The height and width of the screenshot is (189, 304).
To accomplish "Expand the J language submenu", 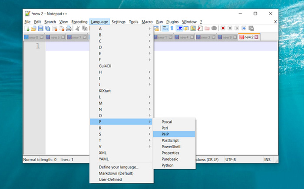I will [122, 85].
